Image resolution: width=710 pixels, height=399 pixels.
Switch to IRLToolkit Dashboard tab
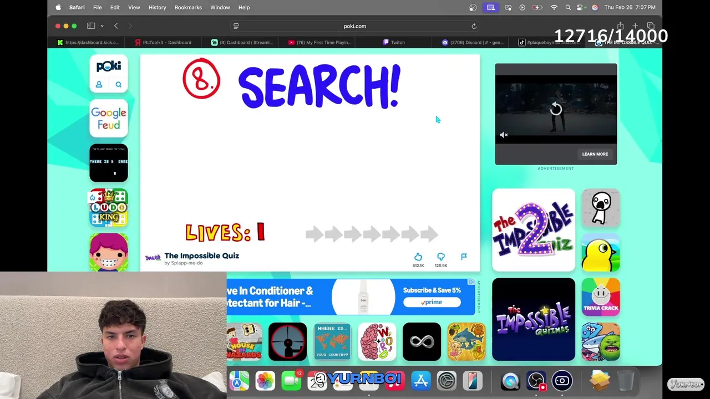(x=164, y=42)
